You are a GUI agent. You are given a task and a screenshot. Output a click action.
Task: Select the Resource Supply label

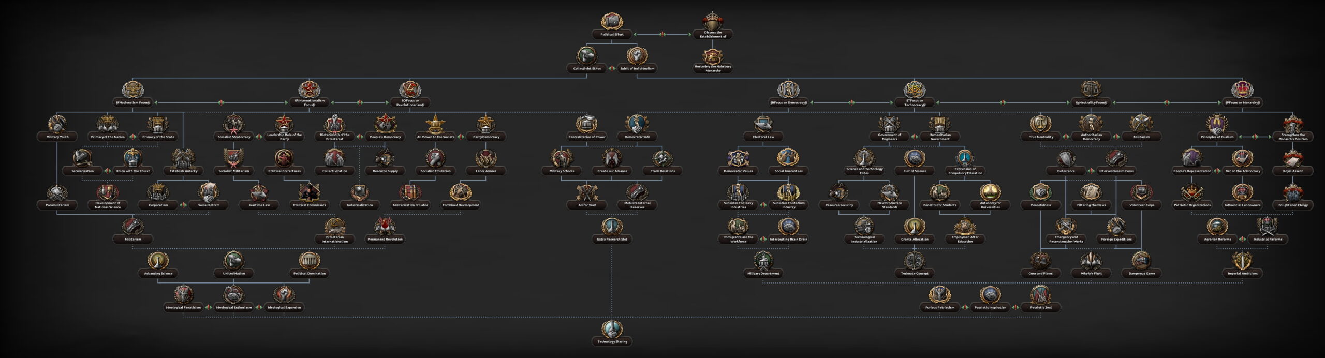(x=385, y=171)
